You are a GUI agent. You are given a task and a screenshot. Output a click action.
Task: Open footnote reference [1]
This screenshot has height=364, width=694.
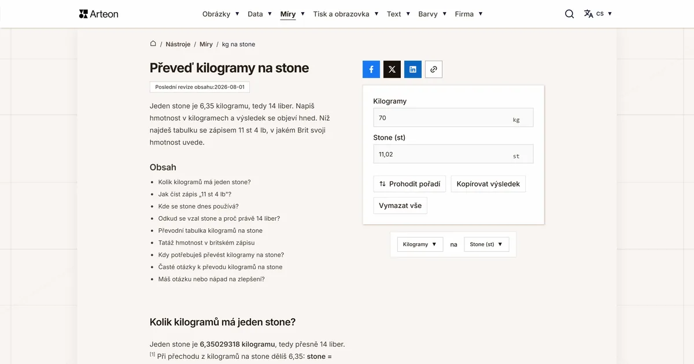click(153, 355)
